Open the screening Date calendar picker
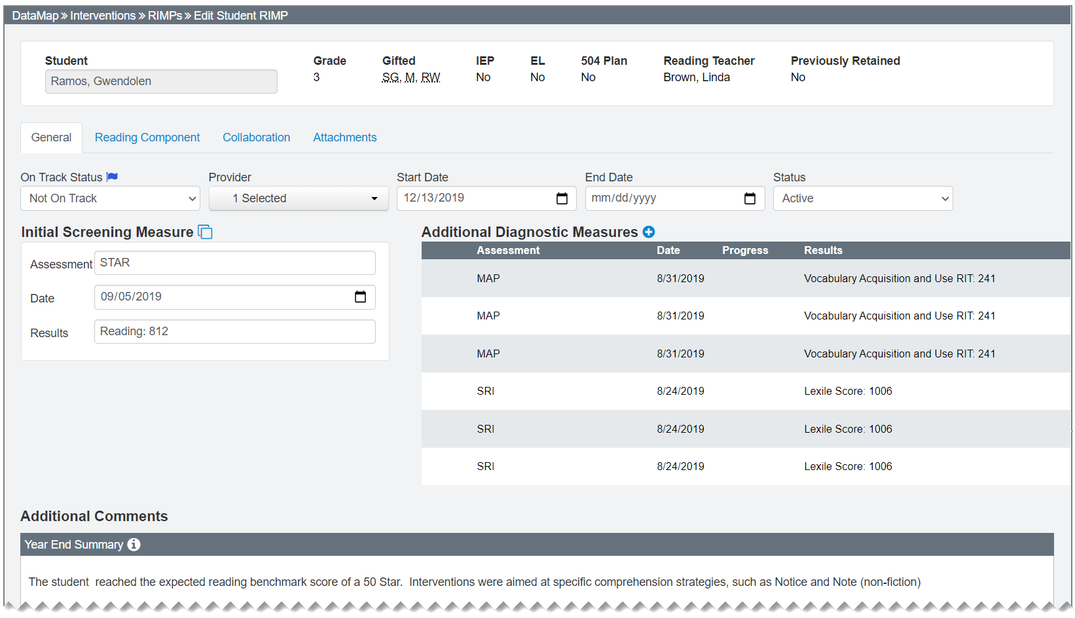 pyautogui.click(x=360, y=297)
